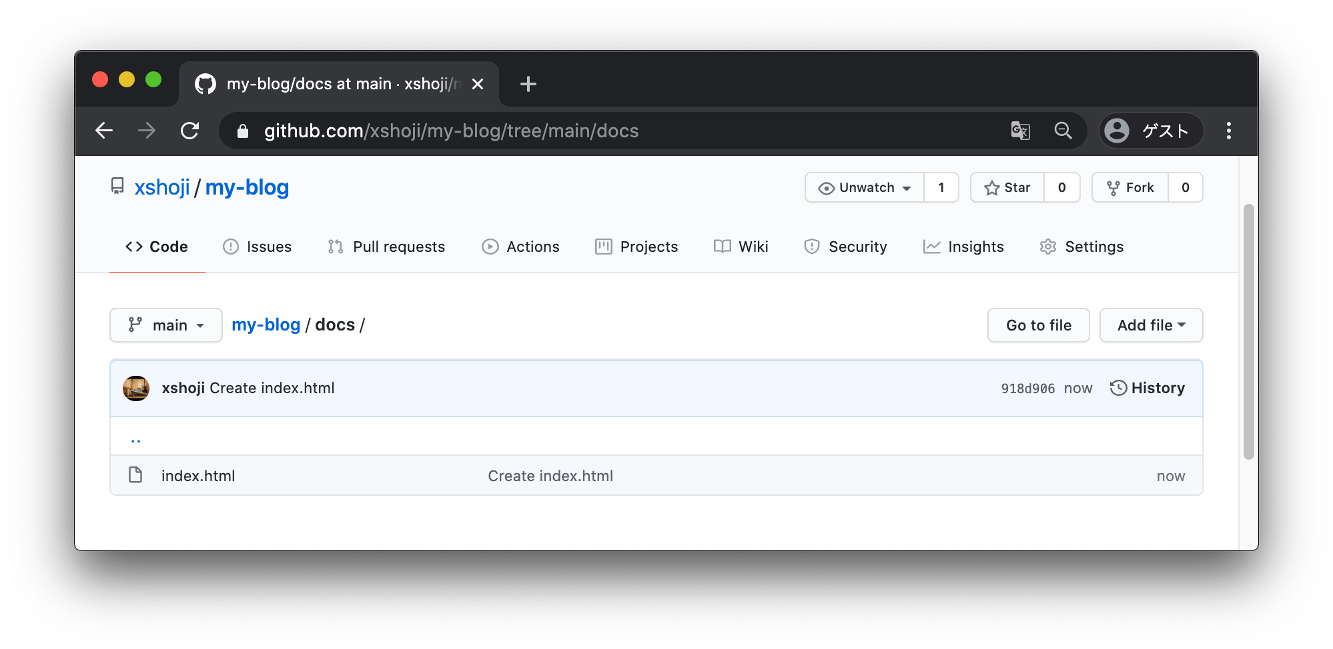Open a new browser tab with plus icon
The width and height of the screenshot is (1333, 649).
528,84
